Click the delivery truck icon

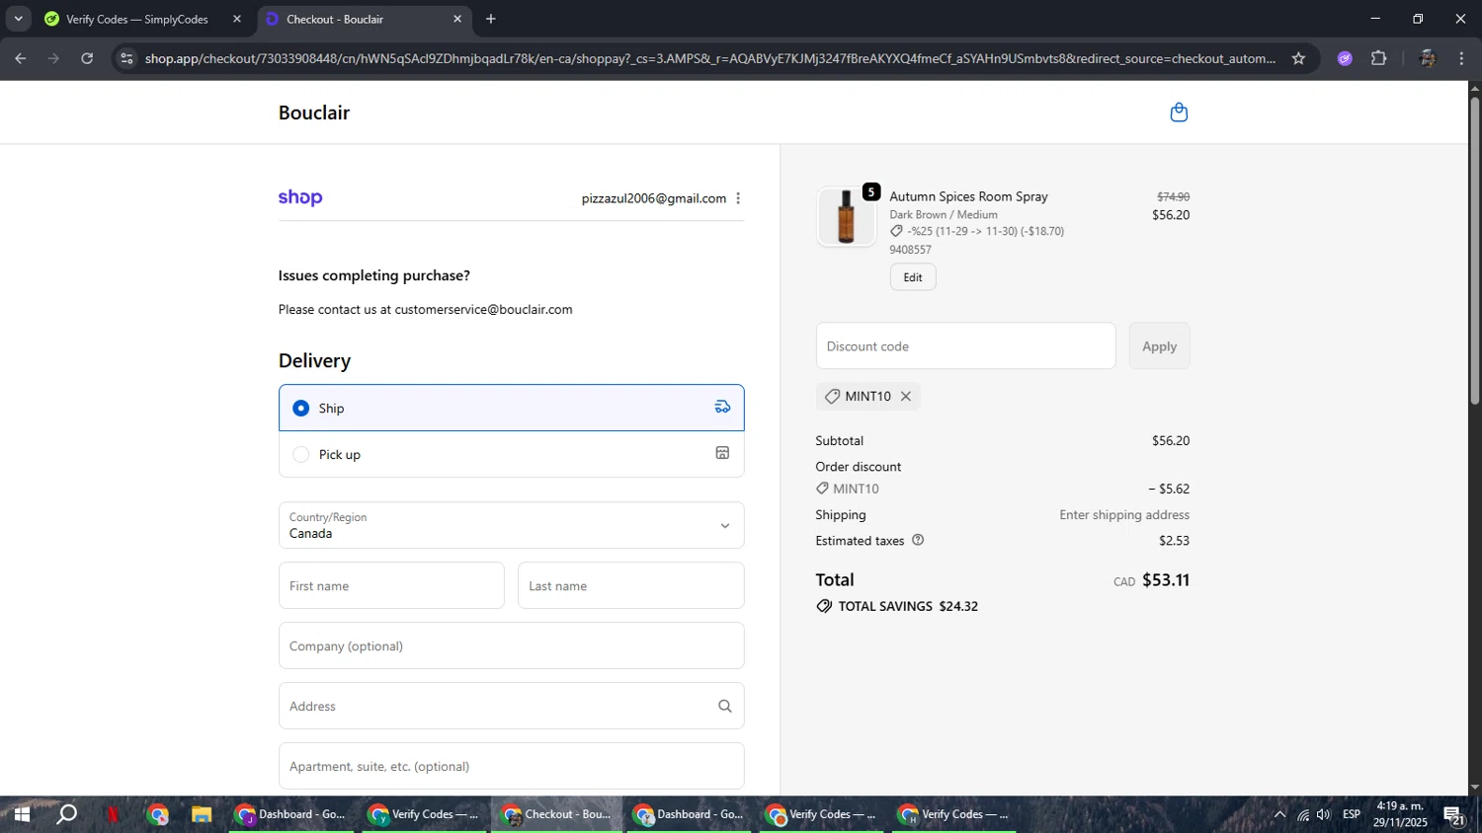click(722, 407)
